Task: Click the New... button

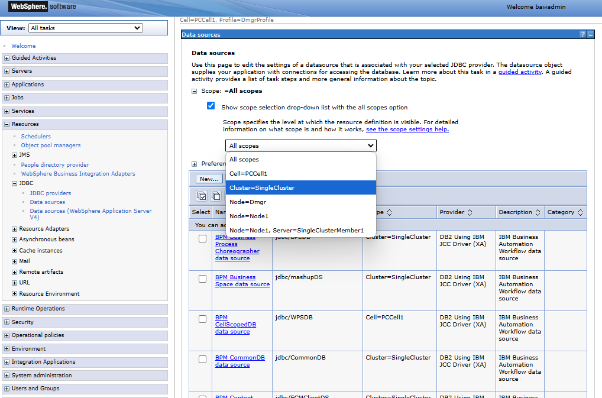Action: pos(209,179)
